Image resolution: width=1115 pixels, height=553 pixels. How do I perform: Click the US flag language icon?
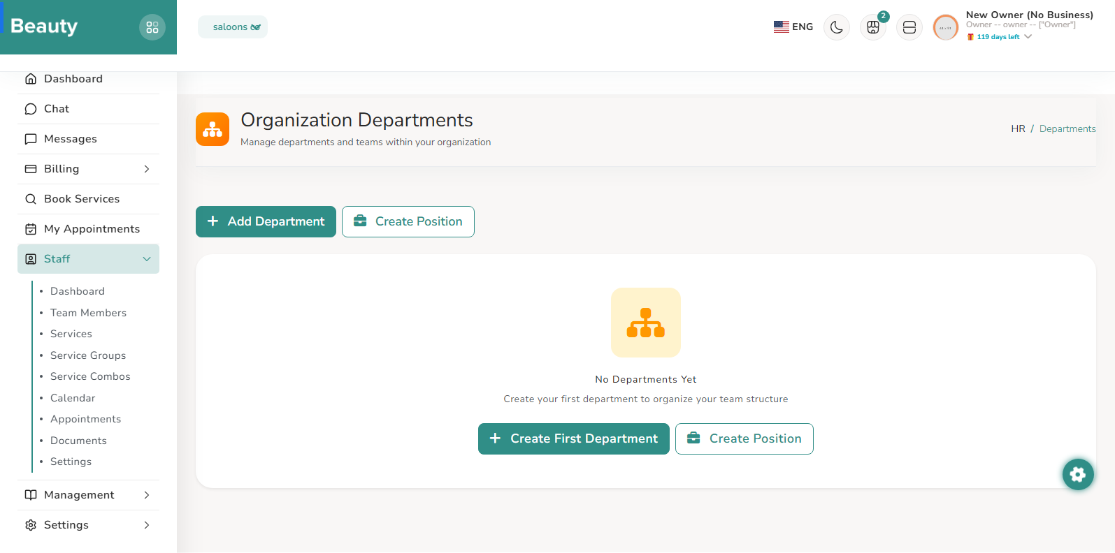click(782, 27)
